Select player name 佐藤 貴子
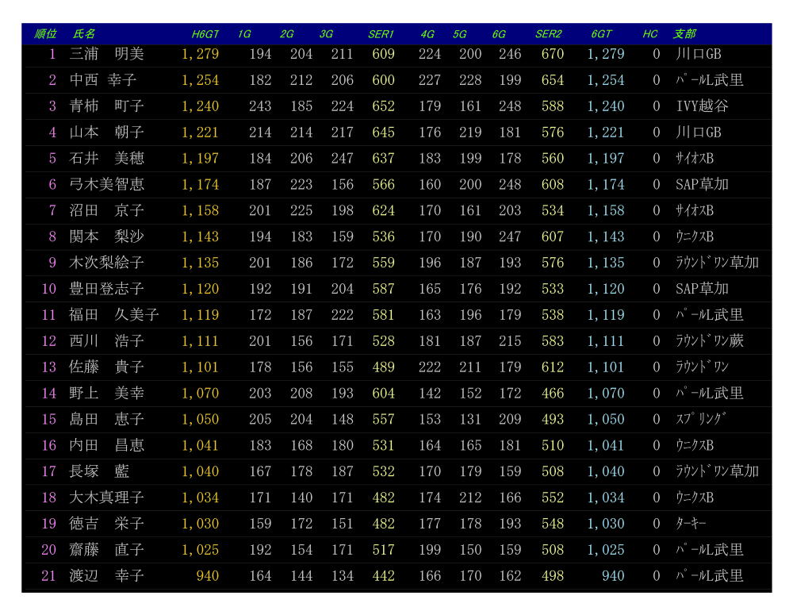793x611 pixels. pos(107,367)
